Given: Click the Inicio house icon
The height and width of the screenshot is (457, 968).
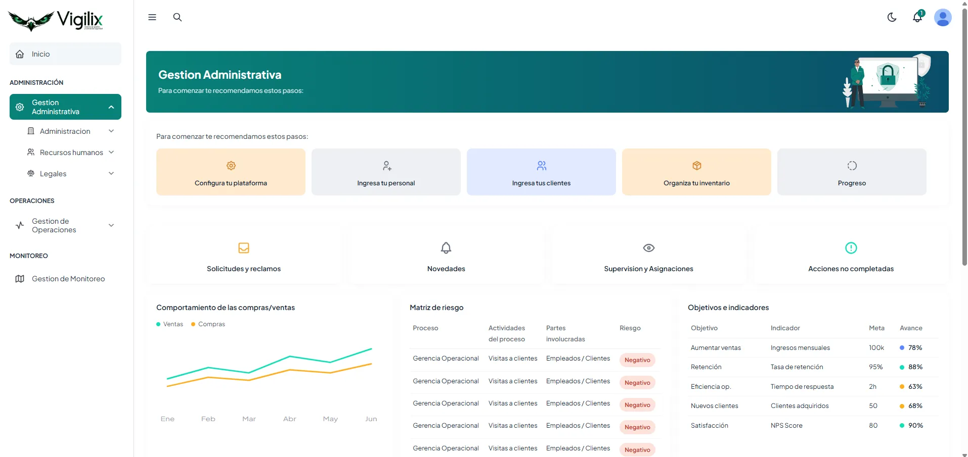Looking at the screenshot, I should (20, 54).
